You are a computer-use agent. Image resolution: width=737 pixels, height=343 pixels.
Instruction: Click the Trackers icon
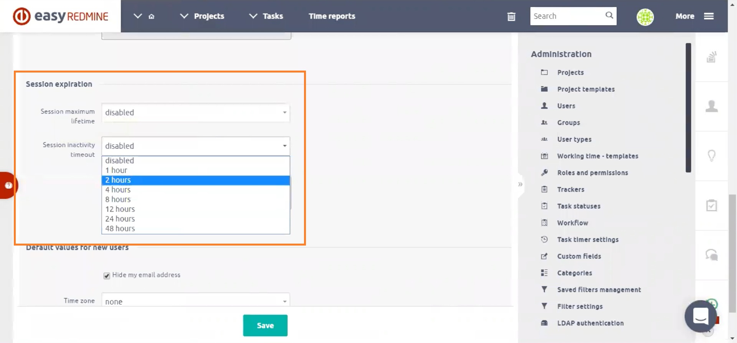544,189
